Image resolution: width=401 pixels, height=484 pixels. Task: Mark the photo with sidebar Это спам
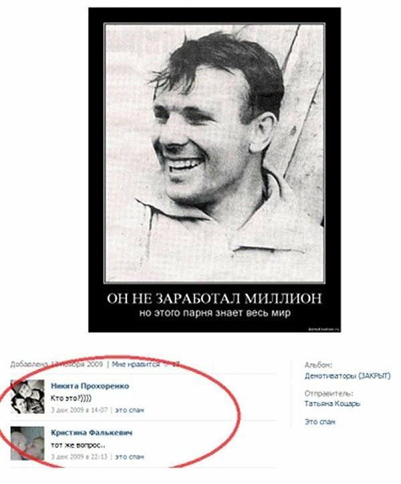click(319, 422)
